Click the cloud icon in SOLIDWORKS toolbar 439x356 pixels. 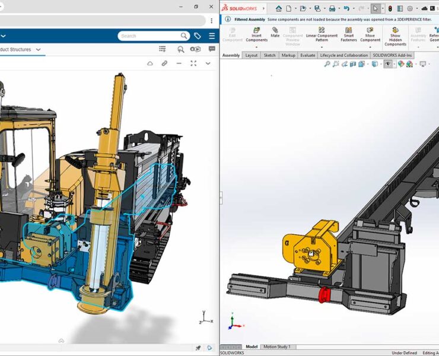click(x=424, y=9)
